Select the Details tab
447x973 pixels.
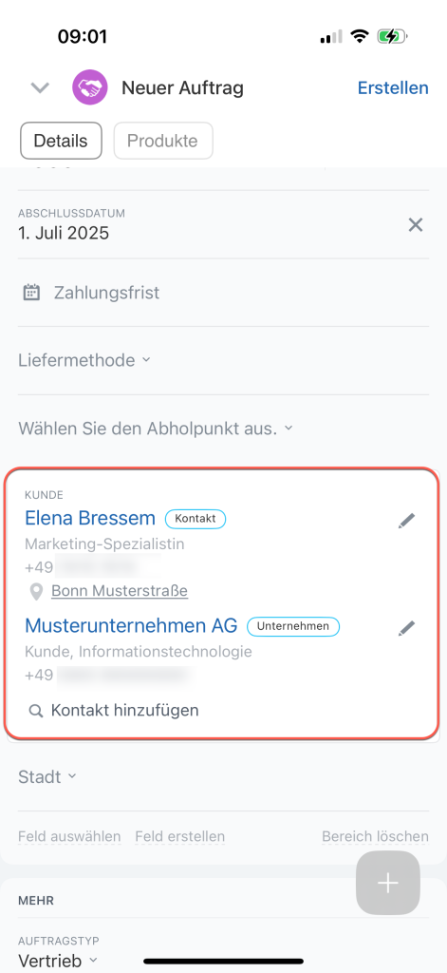click(62, 141)
